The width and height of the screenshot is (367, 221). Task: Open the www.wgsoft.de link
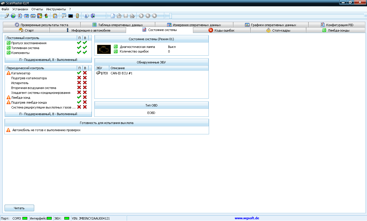click(247, 218)
